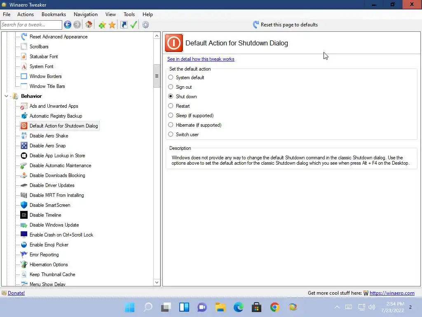Collapse the Behavior tree category
The width and height of the screenshot is (422, 317).
click(x=7, y=96)
